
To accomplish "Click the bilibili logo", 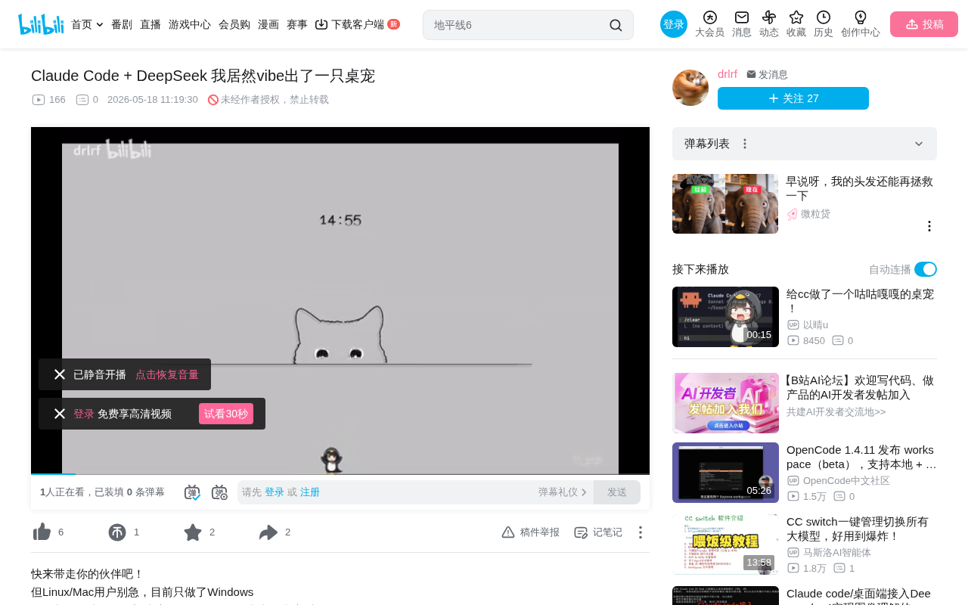I will 41,24.
